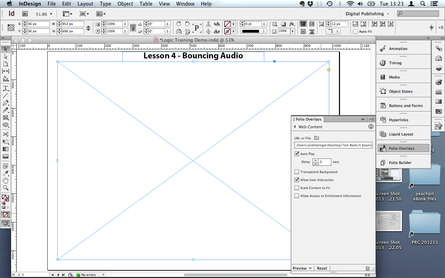This screenshot has width=445, height=278.
Task: Open the Object menu
Action: pyautogui.click(x=125, y=4)
